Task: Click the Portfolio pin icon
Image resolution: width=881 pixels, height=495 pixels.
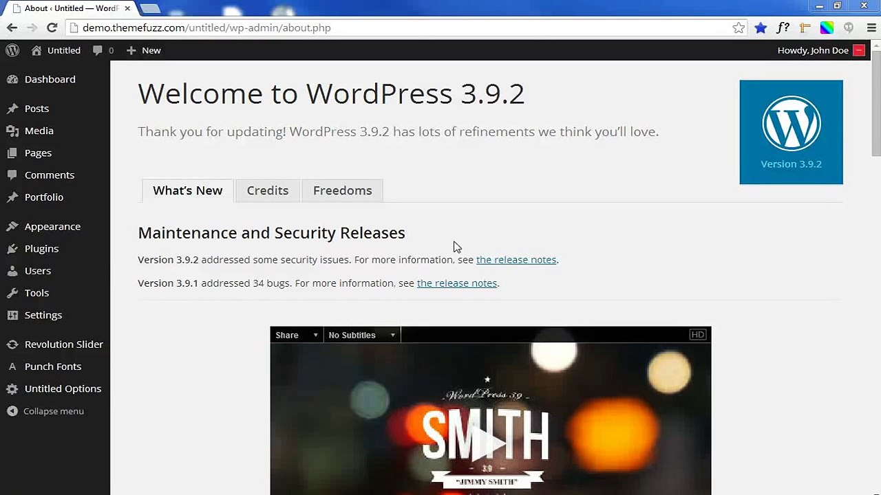Action: [12, 197]
